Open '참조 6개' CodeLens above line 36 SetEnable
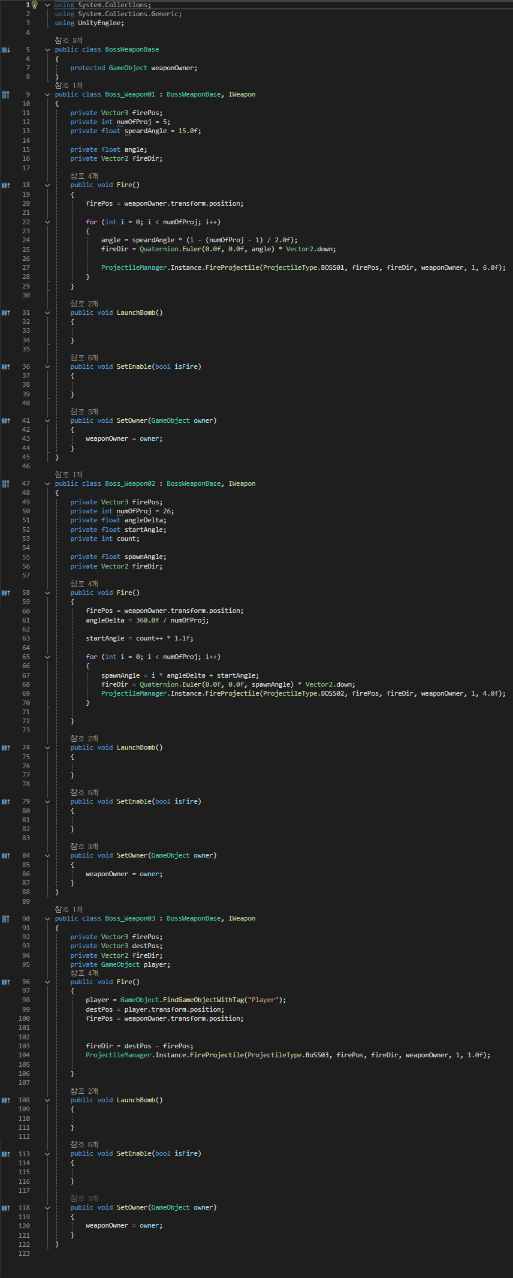The image size is (513, 1278). (x=84, y=358)
